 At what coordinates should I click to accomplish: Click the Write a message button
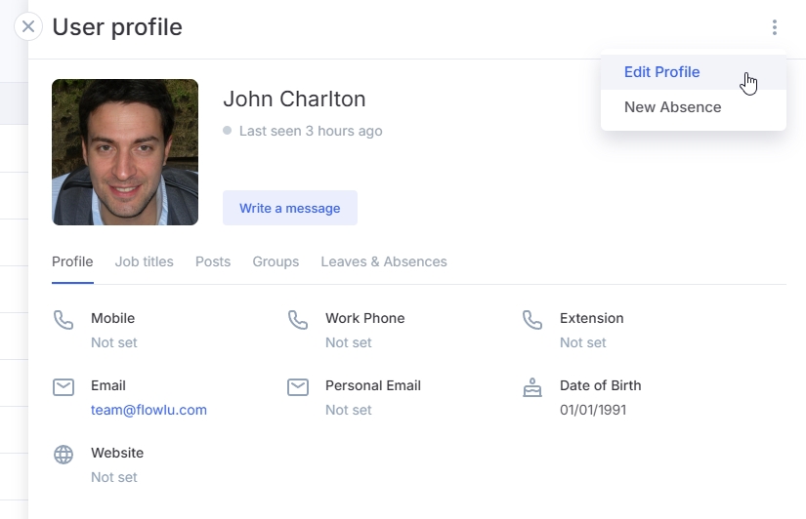pos(290,208)
